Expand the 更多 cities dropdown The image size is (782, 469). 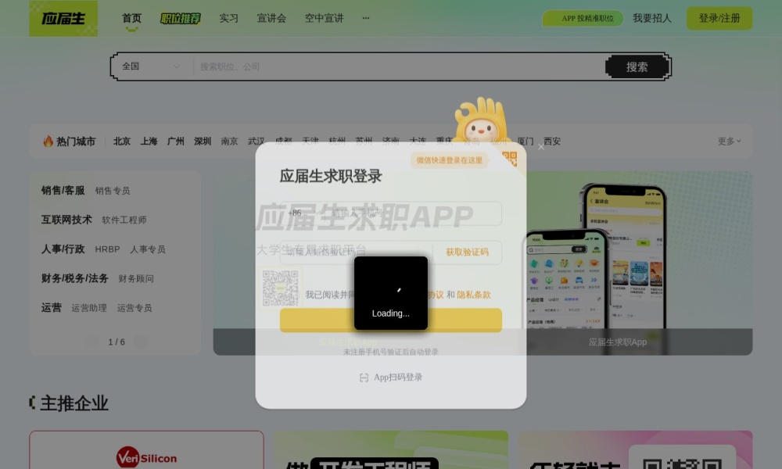pos(729,141)
